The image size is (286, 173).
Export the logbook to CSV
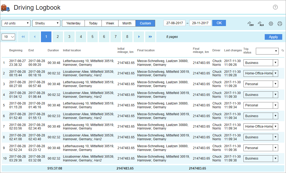[251, 24]
